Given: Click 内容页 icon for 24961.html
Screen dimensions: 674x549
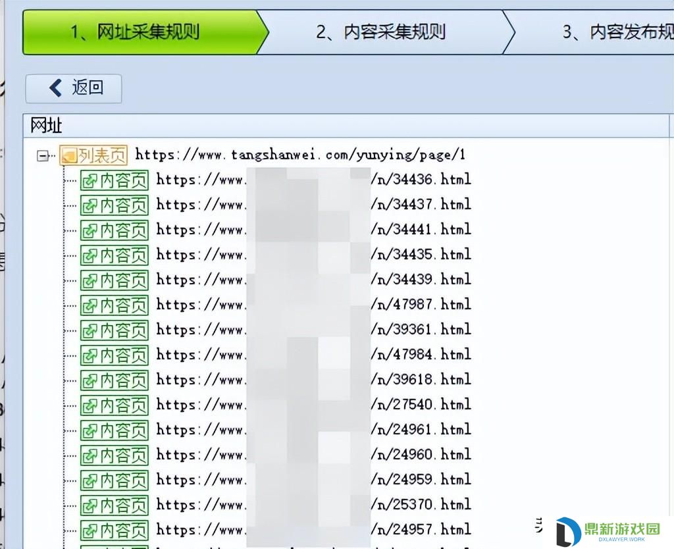Looking at the screenshot, I should (x=115, y=430).
